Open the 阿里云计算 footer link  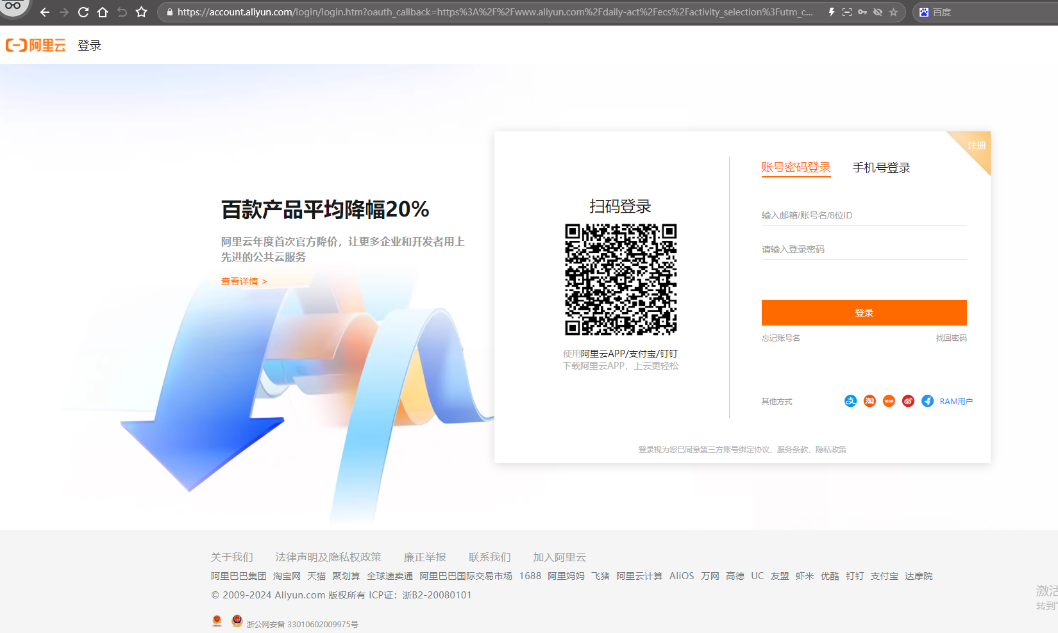click(x=639, y=576)
